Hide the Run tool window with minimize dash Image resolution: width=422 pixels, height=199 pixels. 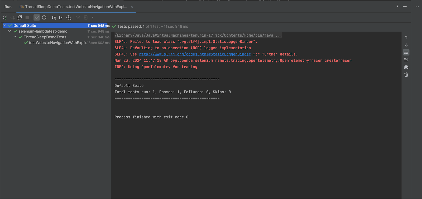point(405,7)
